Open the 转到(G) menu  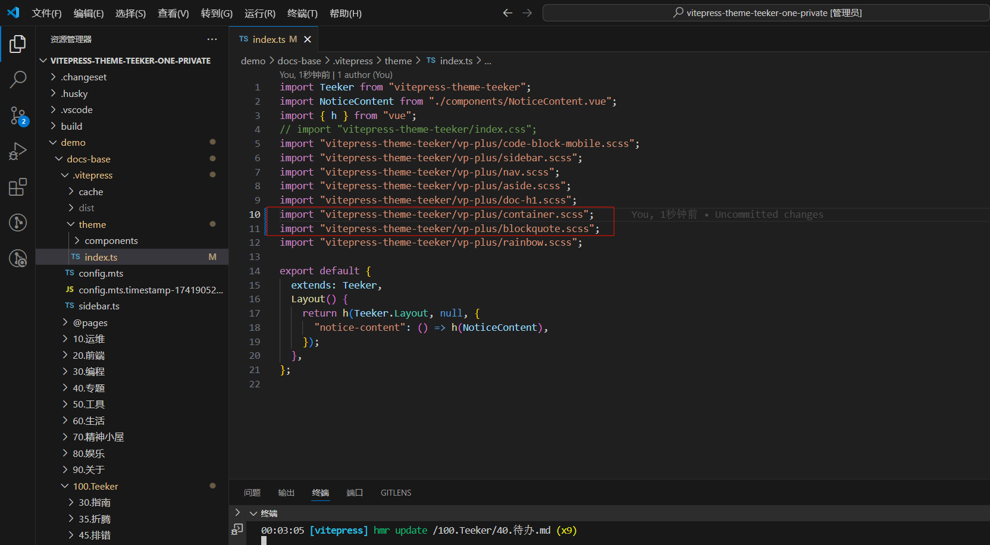217,13
